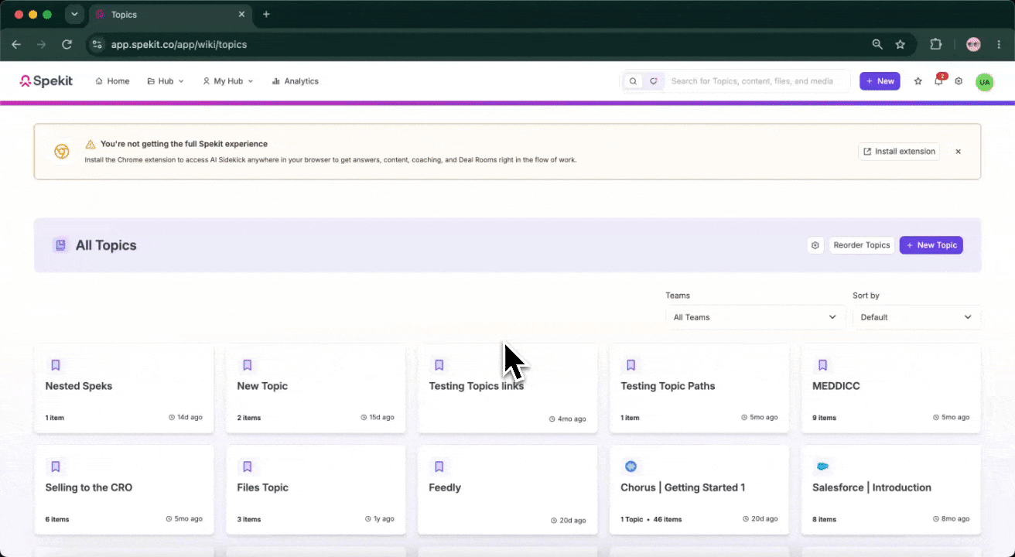Open the New Topic card

[x=316, y=388]
